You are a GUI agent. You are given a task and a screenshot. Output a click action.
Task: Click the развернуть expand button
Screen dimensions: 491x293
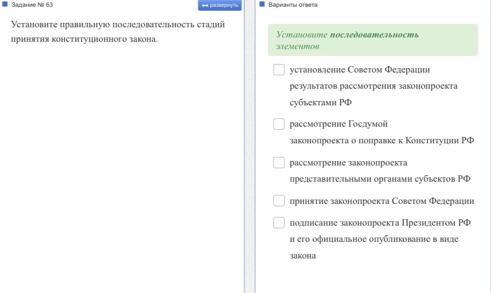pos(220,5)
